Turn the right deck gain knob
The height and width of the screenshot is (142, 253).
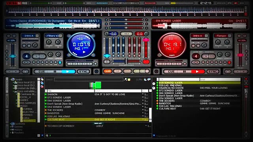pyautogui.click(x=146, y=34)
